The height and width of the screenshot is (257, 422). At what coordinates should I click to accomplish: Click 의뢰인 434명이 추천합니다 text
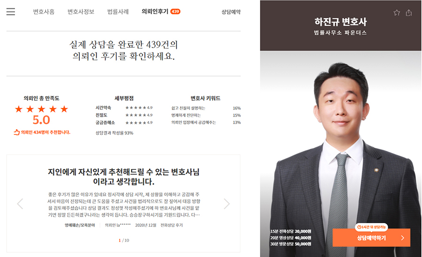[46, 132]
